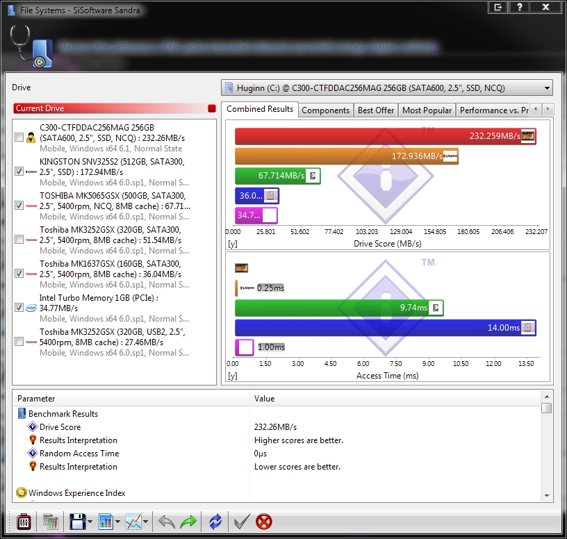The image size is (567, 539).
Task: Switch to the Components tab
Action: pyautogui.click(x=325, y=110)
